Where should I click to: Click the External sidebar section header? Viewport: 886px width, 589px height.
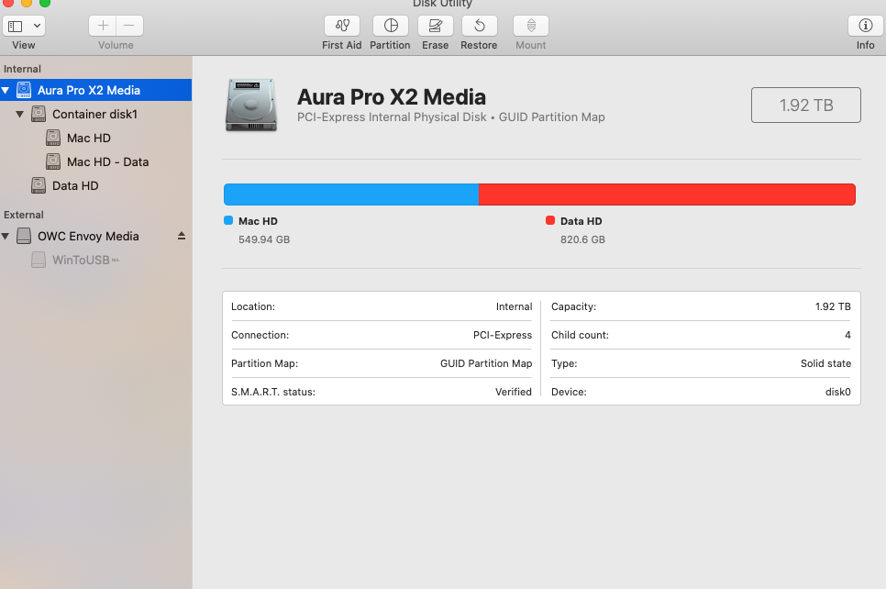click(x=23, y=215)
